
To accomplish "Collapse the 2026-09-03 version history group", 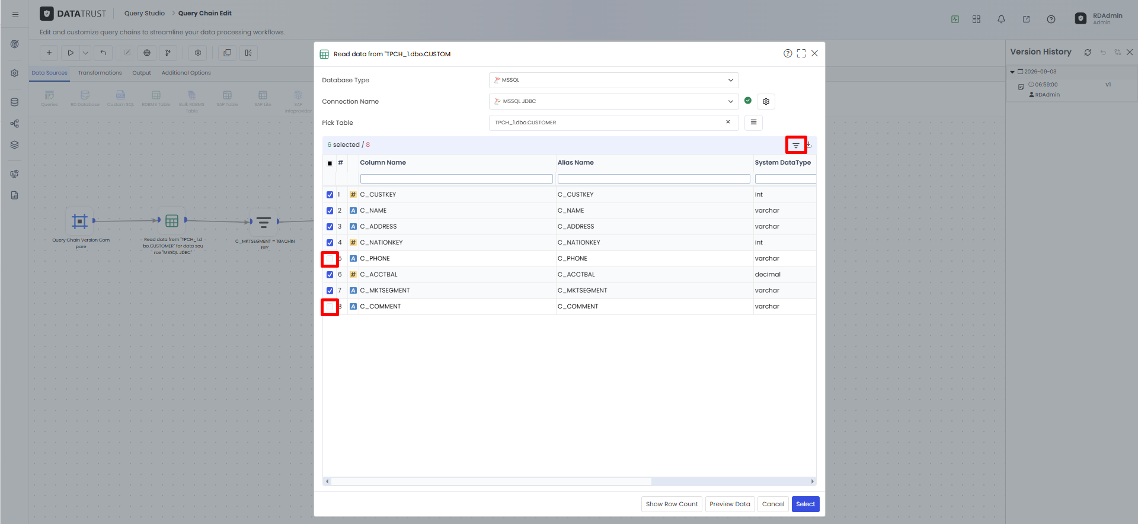I will tap(1012, 72).
